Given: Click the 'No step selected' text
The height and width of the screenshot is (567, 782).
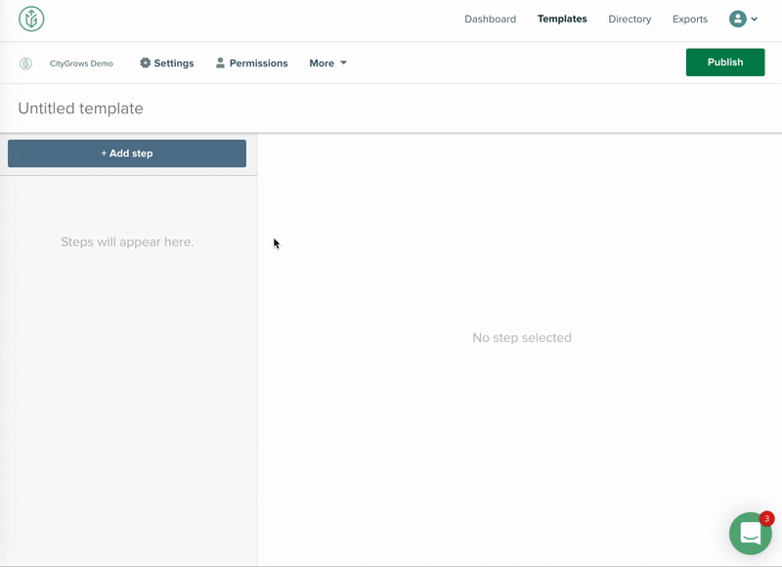Looking at the screenshot, I should 522,337.
